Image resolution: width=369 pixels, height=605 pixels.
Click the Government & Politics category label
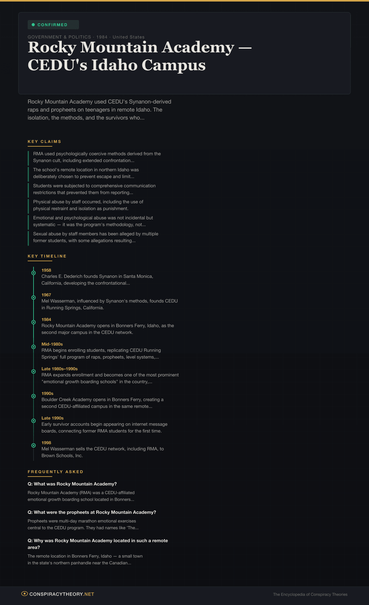tap(59, 37)
